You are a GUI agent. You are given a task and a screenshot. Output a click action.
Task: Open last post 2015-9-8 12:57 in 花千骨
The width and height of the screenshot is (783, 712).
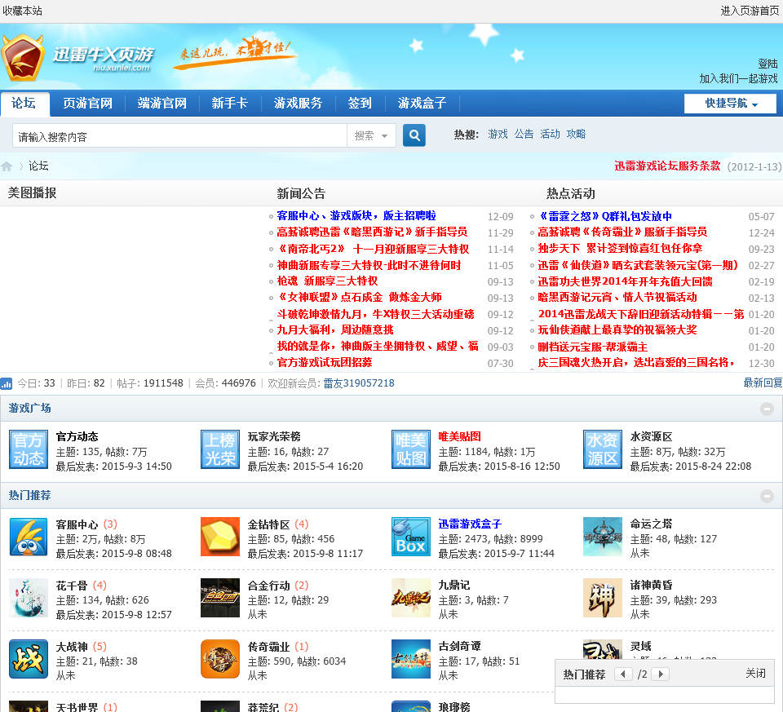point(137,615)
